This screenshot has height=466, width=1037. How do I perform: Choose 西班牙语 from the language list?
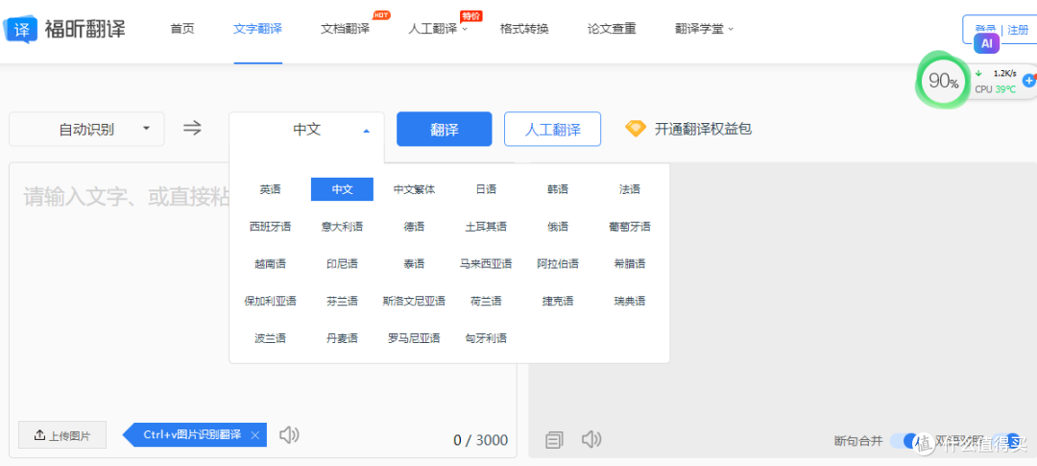pos(271,227)
